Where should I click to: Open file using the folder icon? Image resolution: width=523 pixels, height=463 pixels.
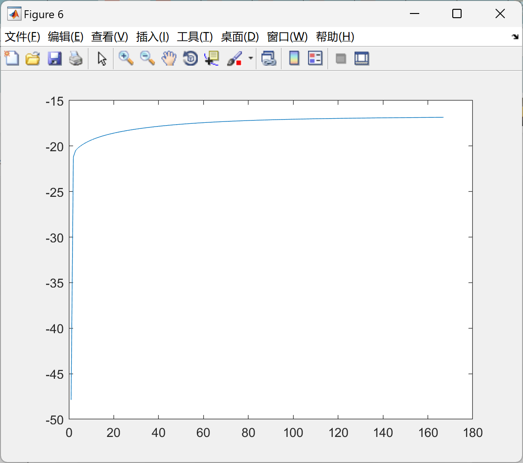(x=33, y=58)
